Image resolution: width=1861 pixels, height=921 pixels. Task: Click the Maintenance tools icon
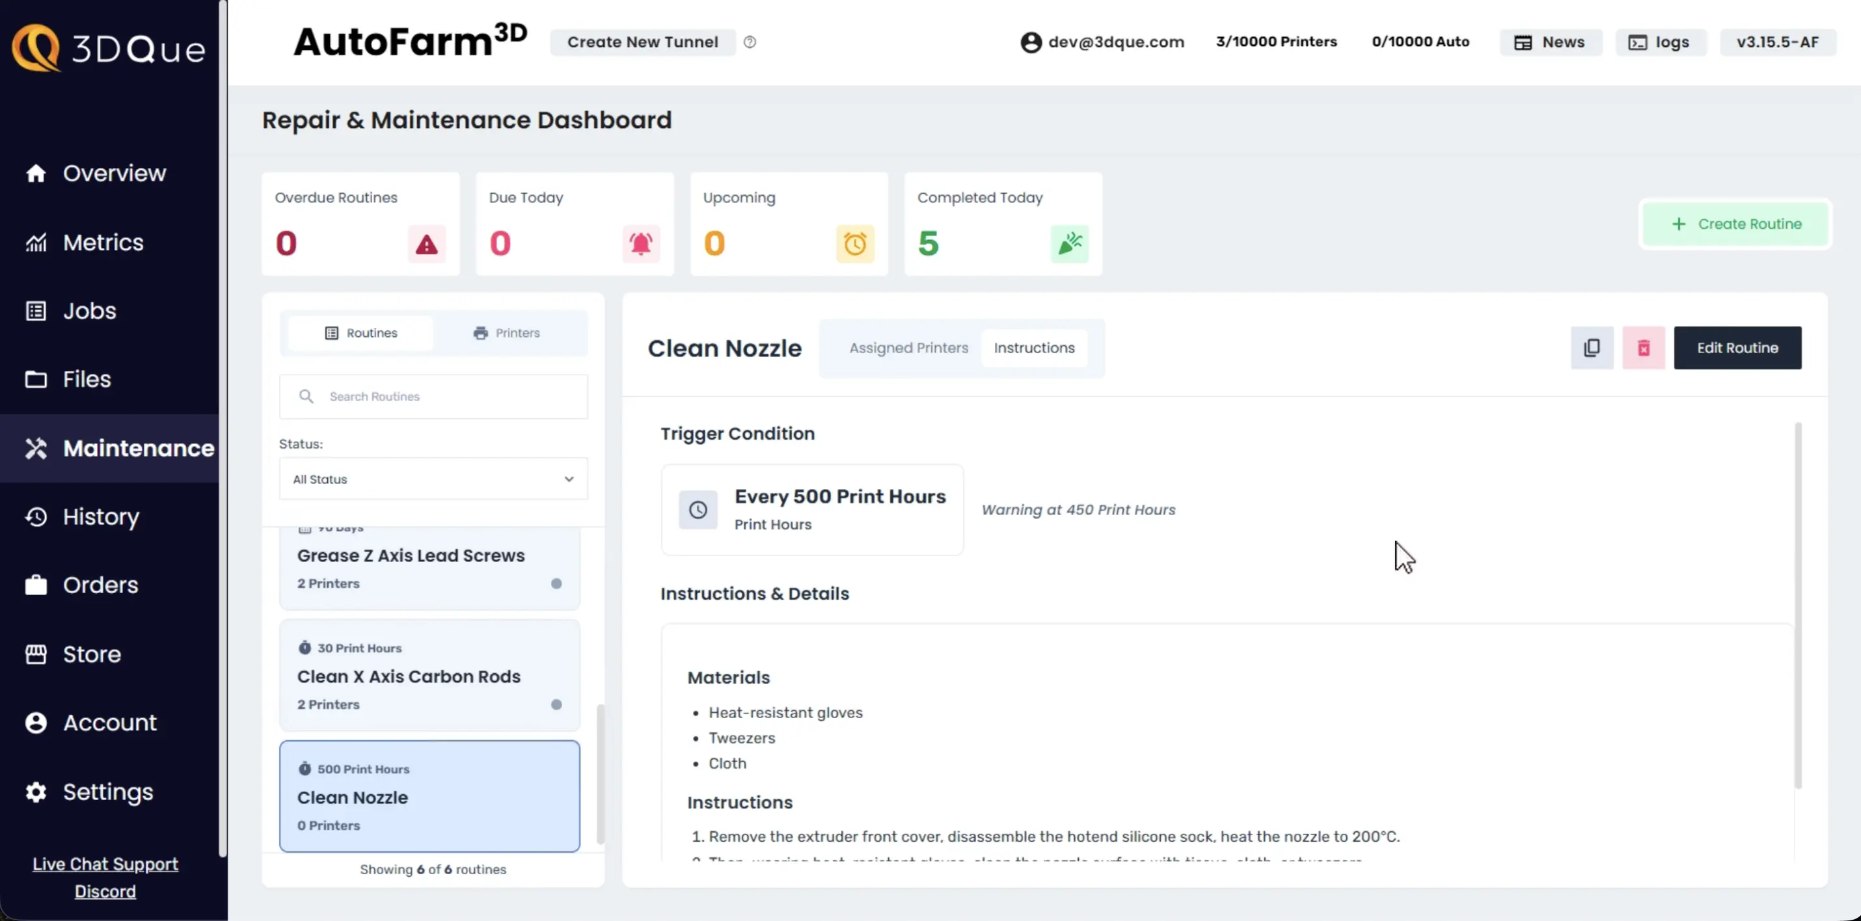36,449
